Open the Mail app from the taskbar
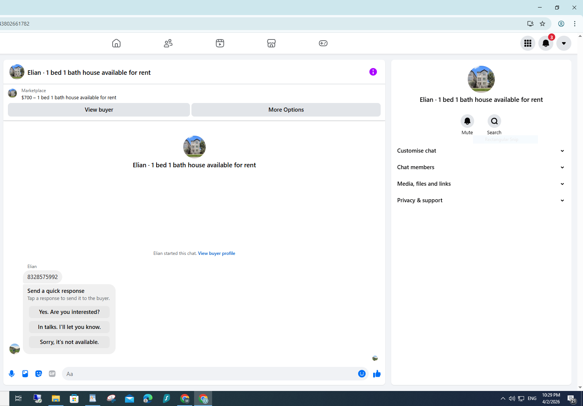 click(130, 398)
